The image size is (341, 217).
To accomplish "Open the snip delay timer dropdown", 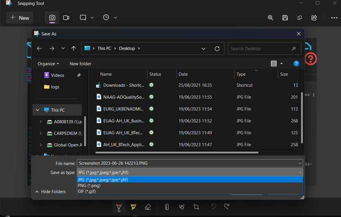I will click(x=110, y=18).
